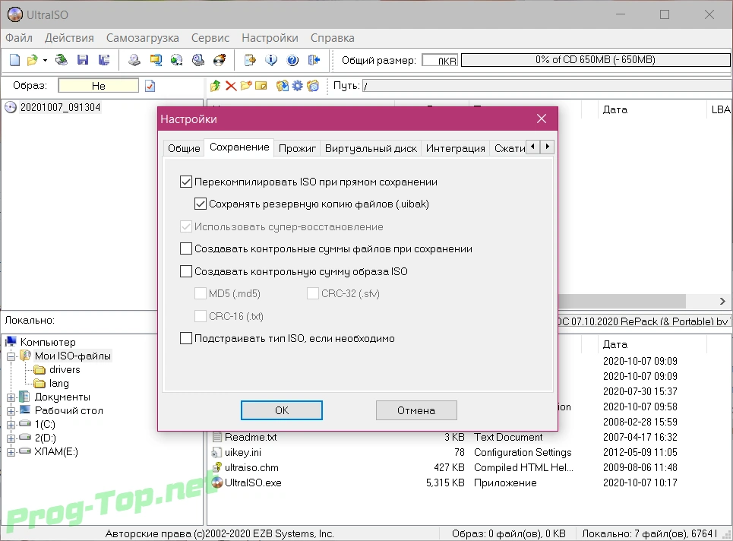This screenshot has width=733, height=541.
Task: Click the Образ boot type field showing Не
Action: [x=99, y=86]
